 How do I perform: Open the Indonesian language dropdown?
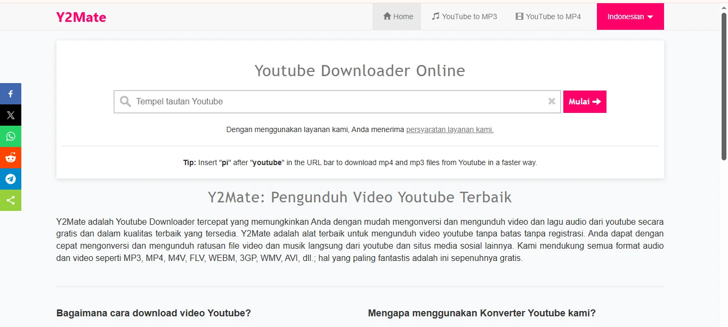click(630, 17)
